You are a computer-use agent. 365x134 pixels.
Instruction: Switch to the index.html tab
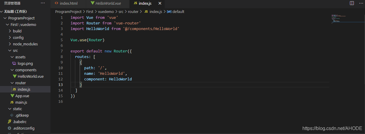(68, 3)
